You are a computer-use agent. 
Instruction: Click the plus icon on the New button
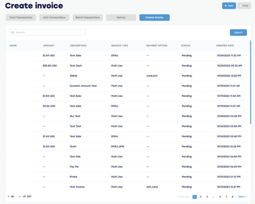click(225, 6)
